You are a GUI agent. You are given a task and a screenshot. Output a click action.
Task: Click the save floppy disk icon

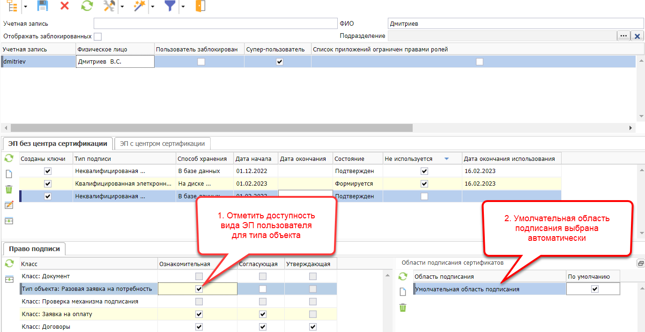[x=43, y=6]
